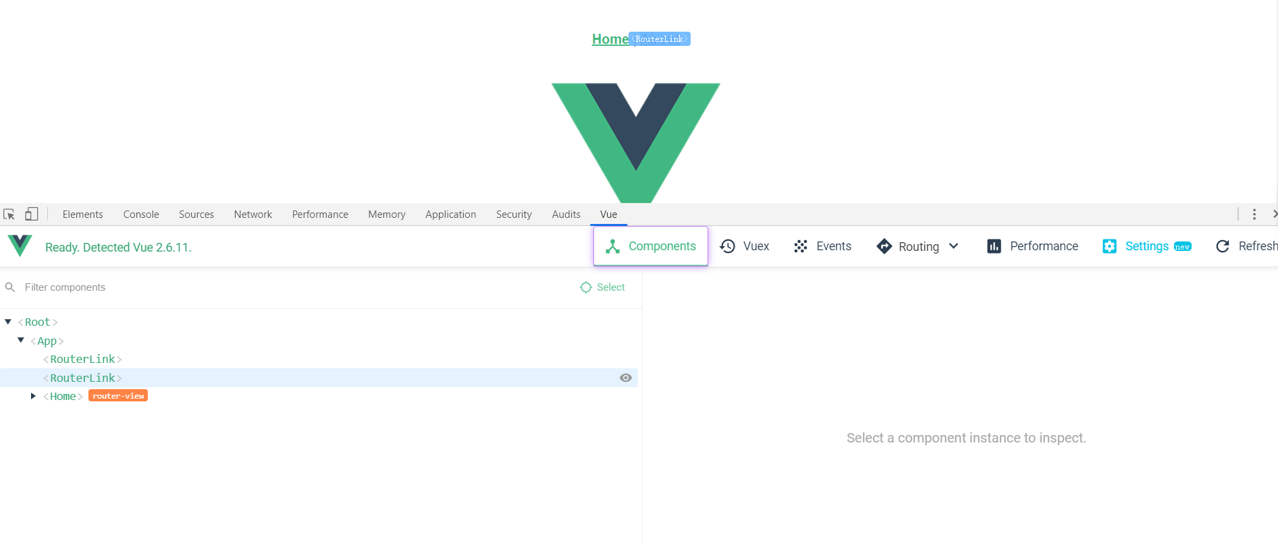The width and height of the screenshot is (1278, 543).
Task: Open the Vue Performance tab
Action: tap(1032, 246)
